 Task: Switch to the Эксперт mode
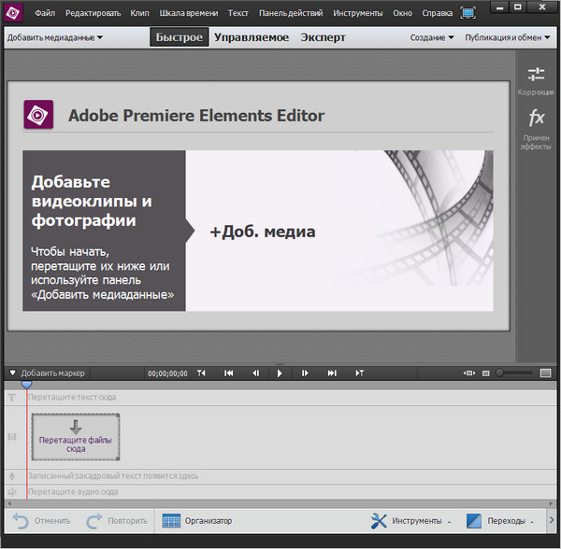point(323,38)
